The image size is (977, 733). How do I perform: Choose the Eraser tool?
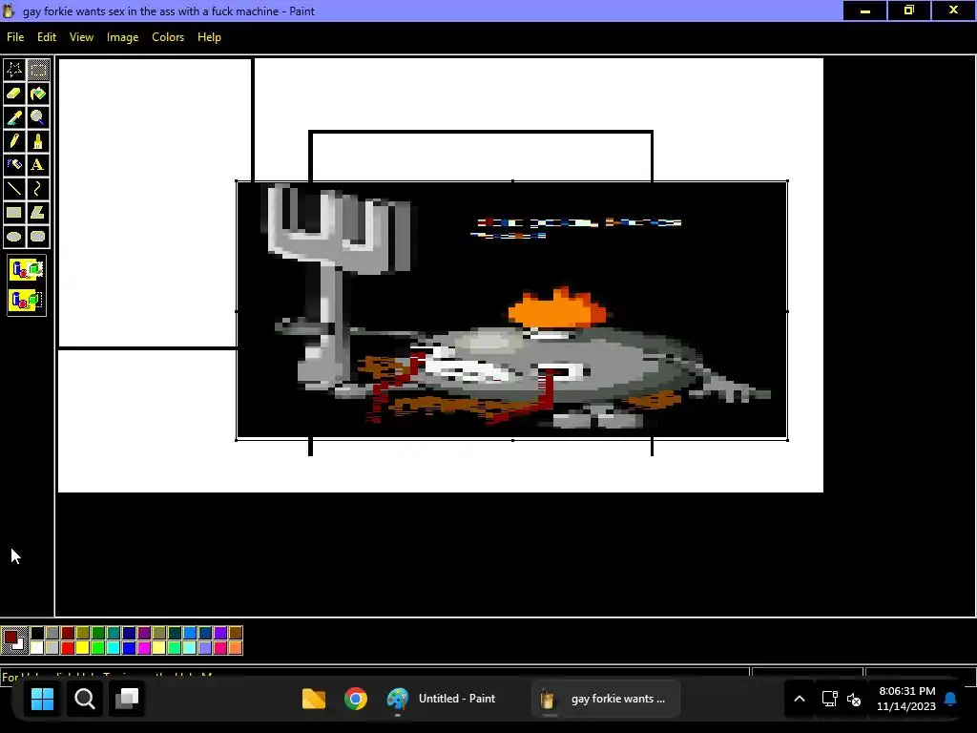click(x=14, y=94)
